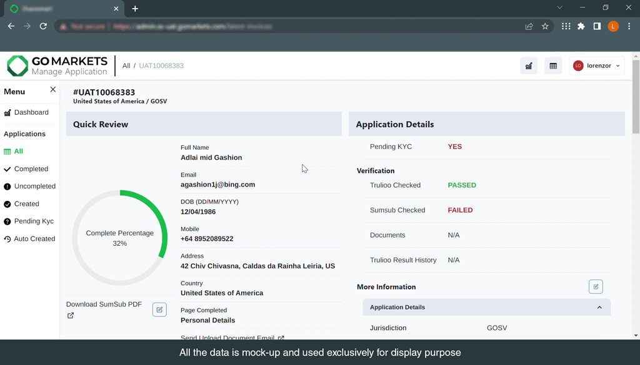This screenshot has width=640, height=365.
Task: Open the table view icon in header
Action: (553, 66)
